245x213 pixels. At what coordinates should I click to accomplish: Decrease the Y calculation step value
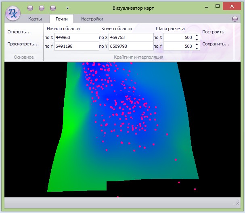click(x=197, y=48)
